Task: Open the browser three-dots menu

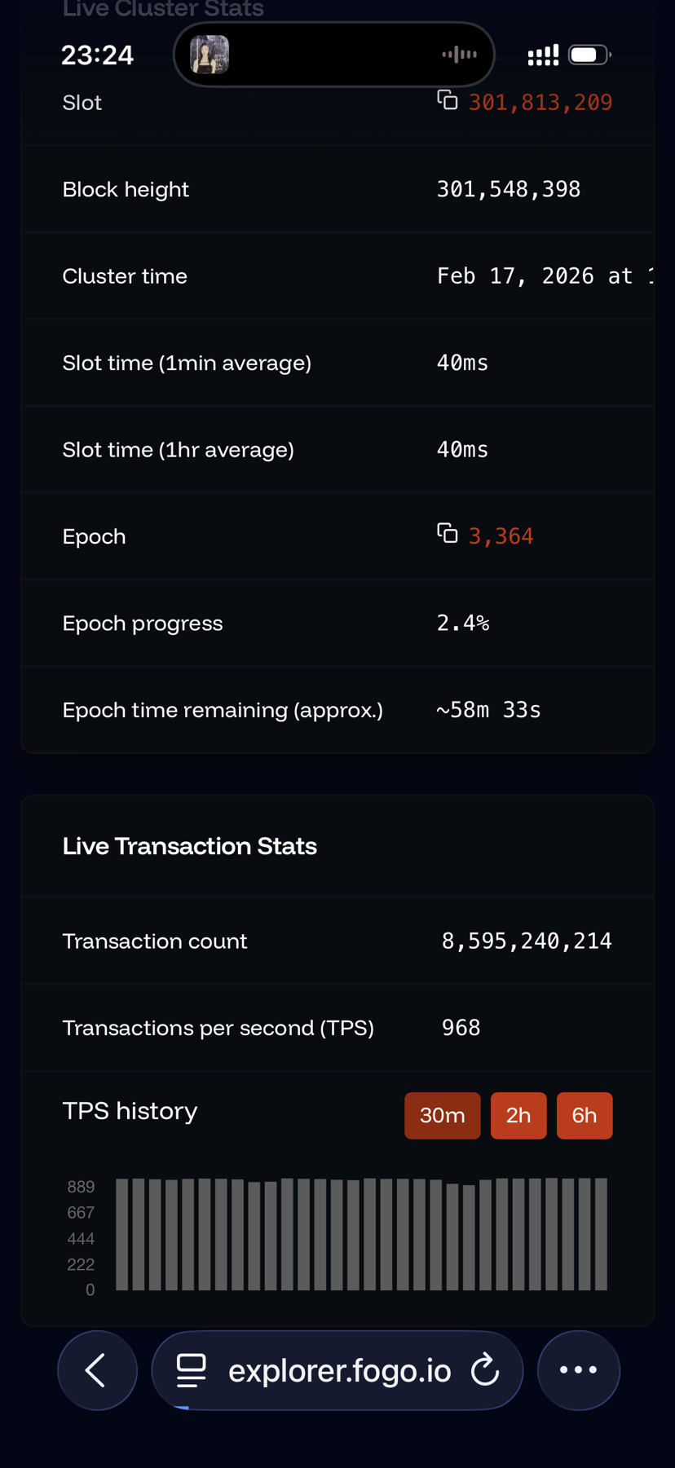Action: (579, 1370)
